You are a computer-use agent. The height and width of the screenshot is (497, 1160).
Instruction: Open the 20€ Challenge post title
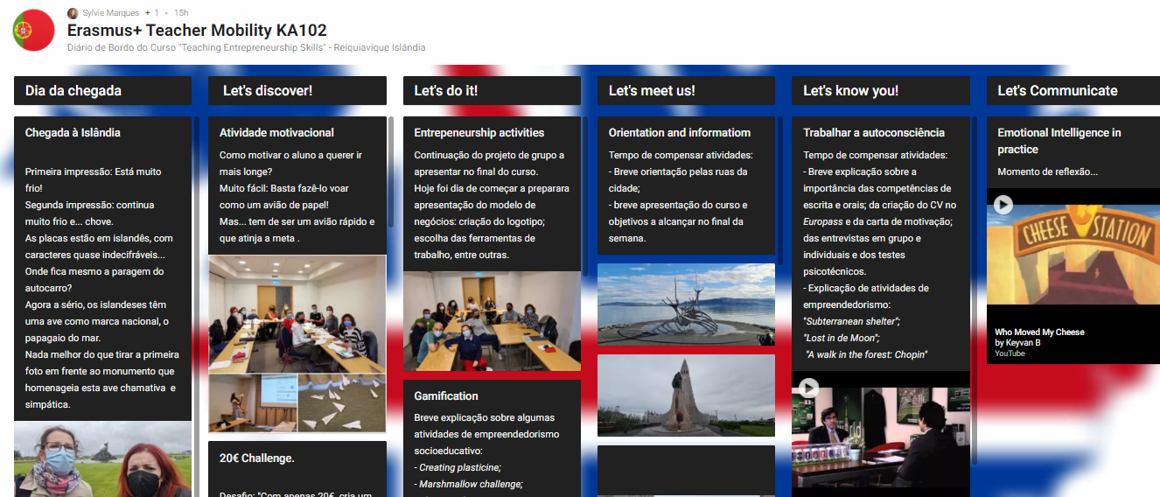[257, 458]
